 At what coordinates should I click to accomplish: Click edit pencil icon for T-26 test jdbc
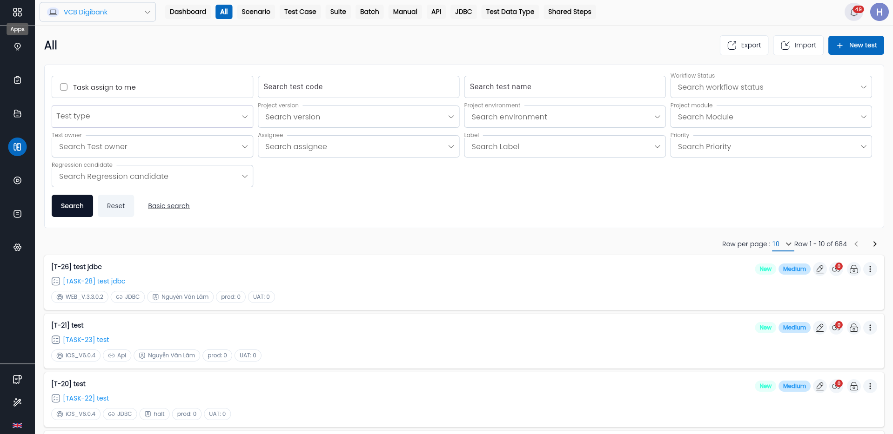820,269
